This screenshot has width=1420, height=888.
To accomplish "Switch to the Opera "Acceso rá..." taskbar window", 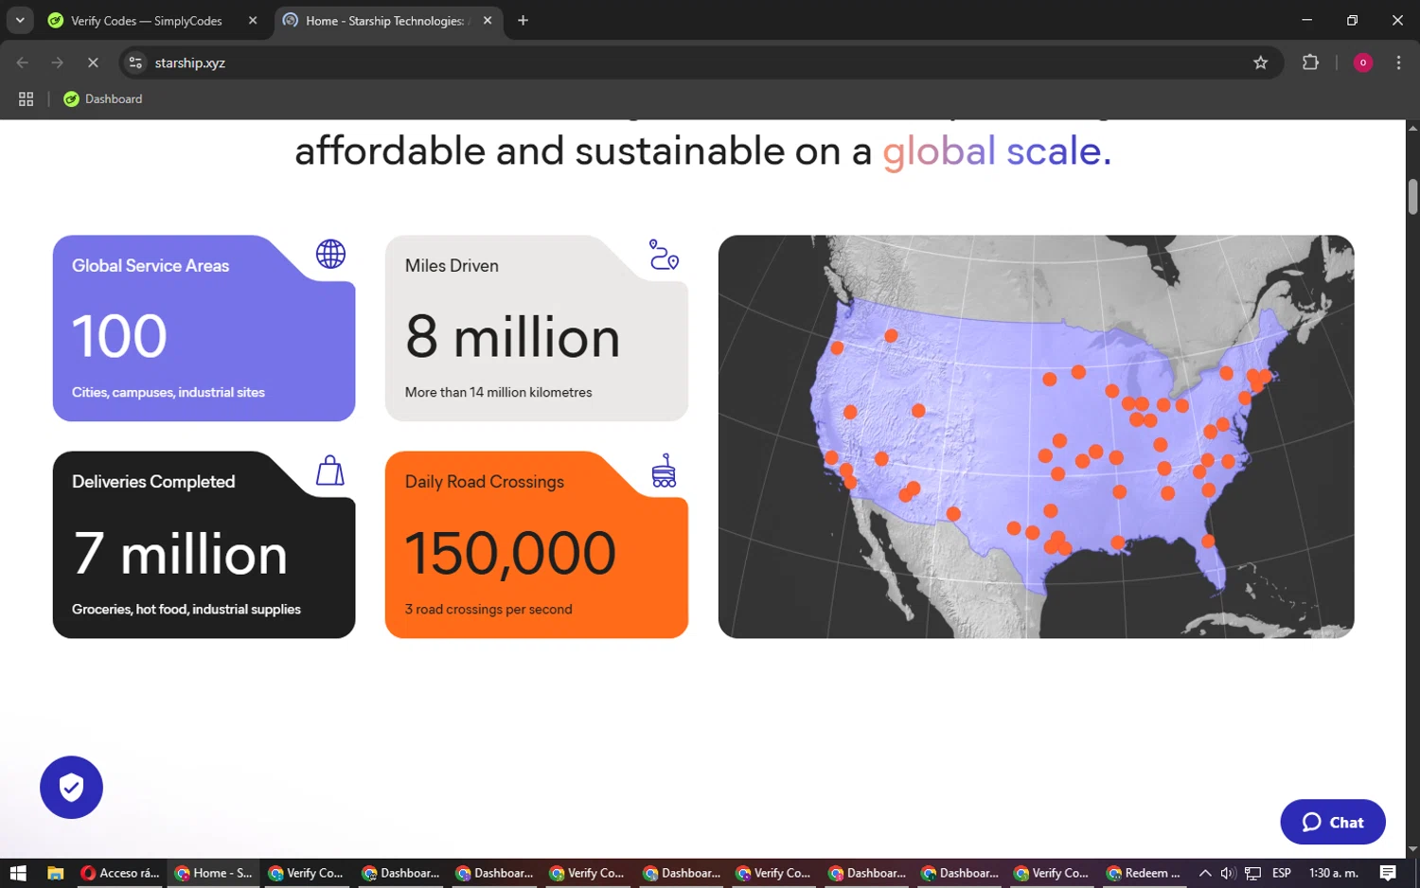I will coord(120,873).
